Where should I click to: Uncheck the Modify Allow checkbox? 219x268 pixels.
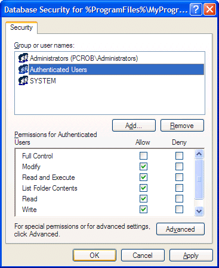[x=143, y=167]
